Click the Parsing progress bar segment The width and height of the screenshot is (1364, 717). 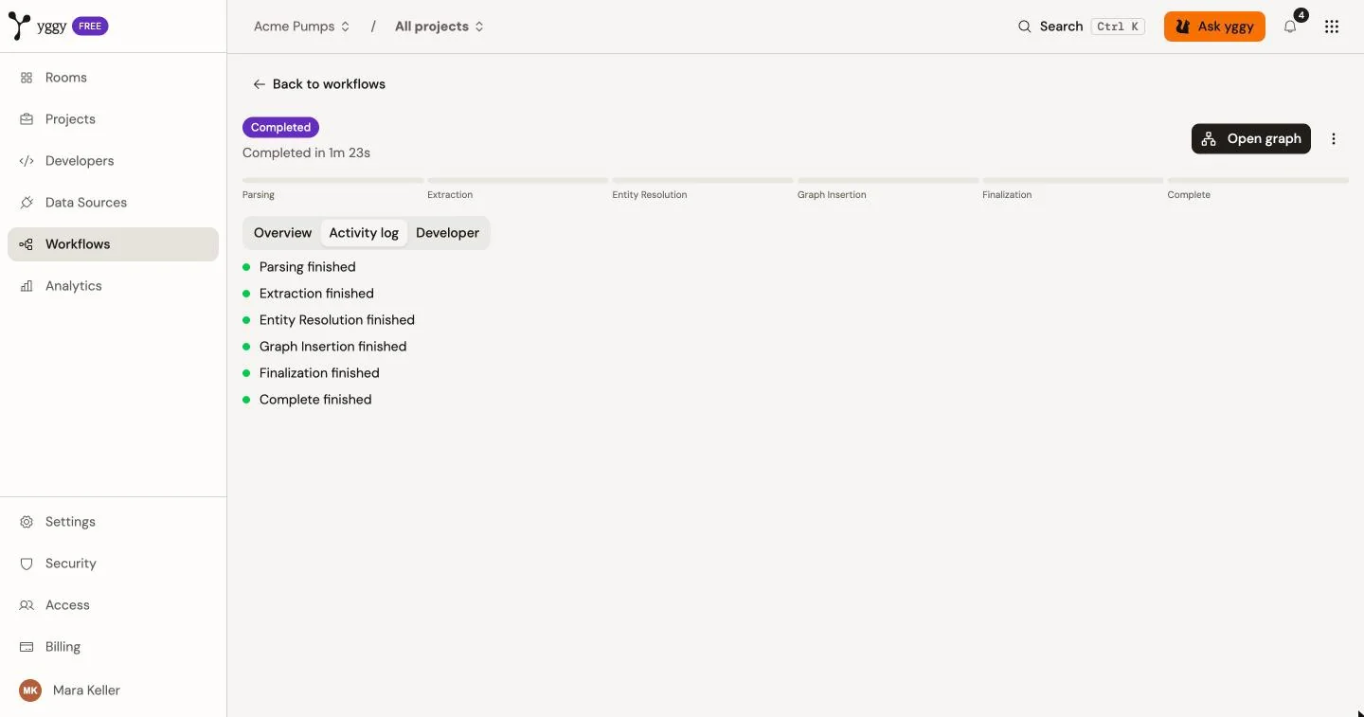pos(332,180)
